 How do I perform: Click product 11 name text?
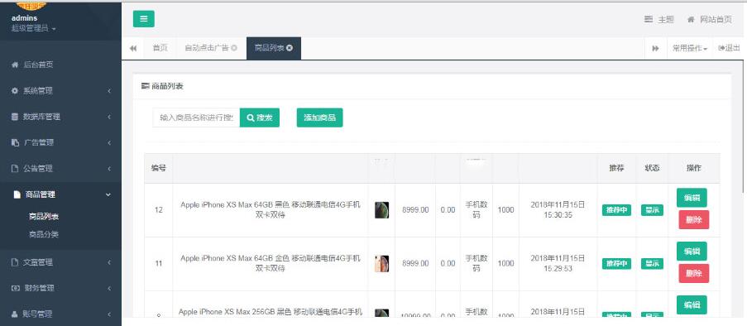(271, 263)
